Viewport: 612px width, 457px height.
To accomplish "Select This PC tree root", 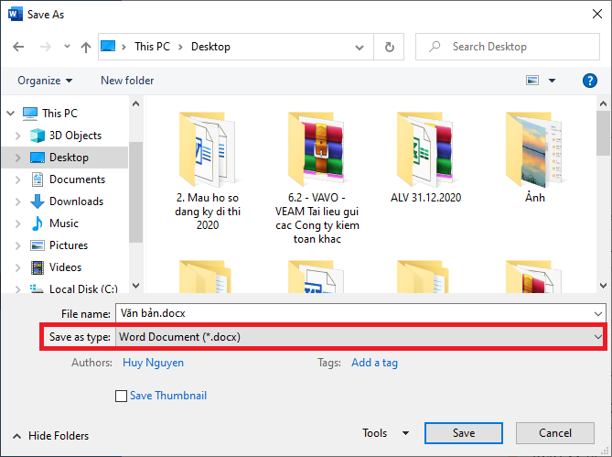I will pyautogui.click(x=59, y=114).
